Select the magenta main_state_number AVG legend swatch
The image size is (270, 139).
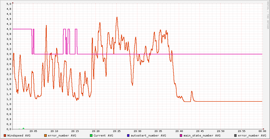[181, 135]
